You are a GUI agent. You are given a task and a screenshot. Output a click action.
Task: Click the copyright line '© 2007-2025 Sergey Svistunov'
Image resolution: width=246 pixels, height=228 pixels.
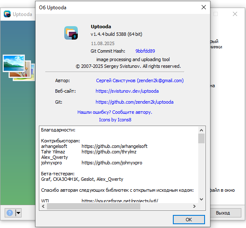pos(128,66)
